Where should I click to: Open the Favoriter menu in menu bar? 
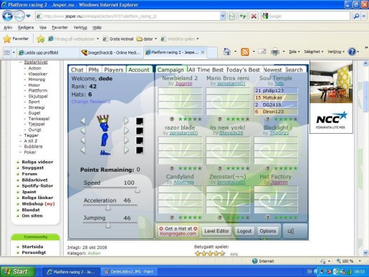tap(59, 27)
